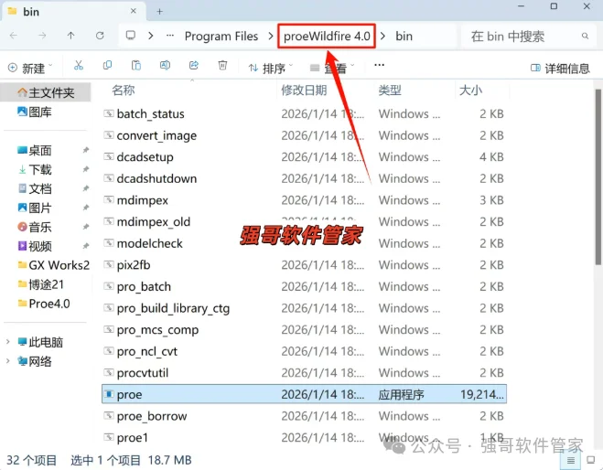This screenshot has width=603, height=470.
Task: Unpin 桌面 using its pin icon
Action: click(86, 150)
